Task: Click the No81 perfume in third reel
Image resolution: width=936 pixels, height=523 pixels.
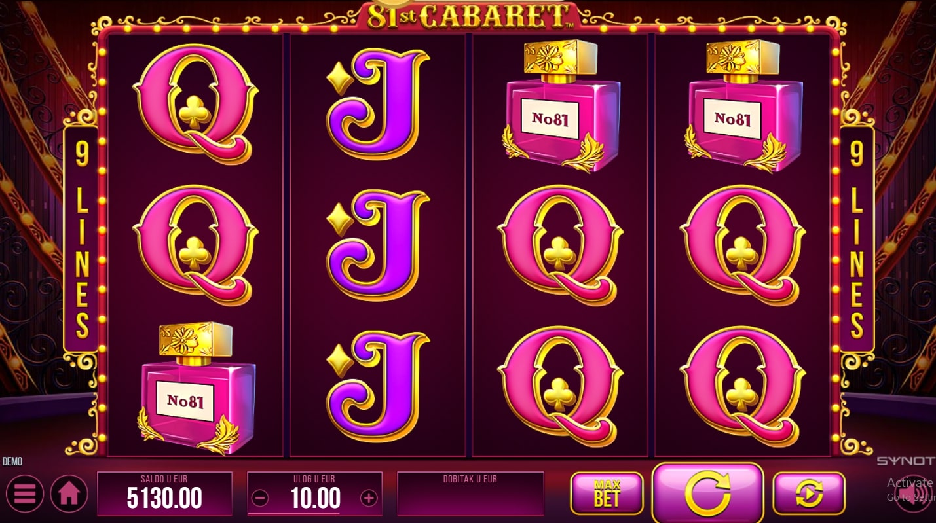Action: pos(560,105)
